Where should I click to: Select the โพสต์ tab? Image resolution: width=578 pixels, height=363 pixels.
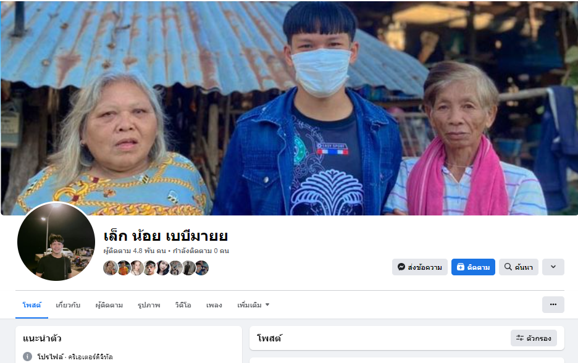coord(31,305)
